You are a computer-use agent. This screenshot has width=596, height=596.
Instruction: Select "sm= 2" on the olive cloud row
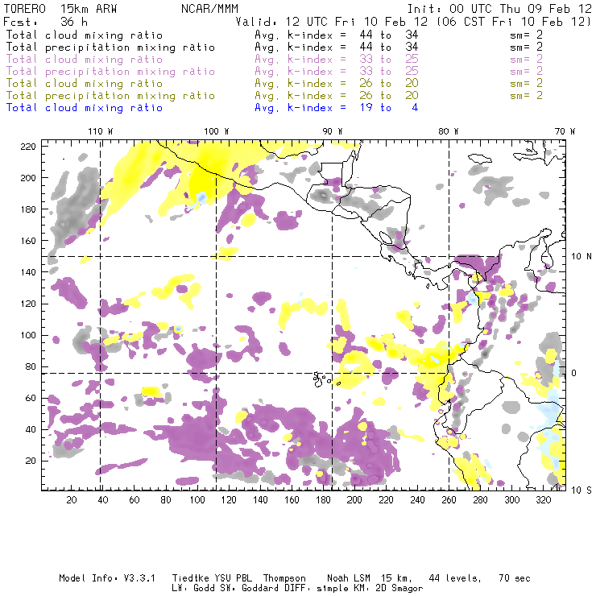tap(526, 83)
